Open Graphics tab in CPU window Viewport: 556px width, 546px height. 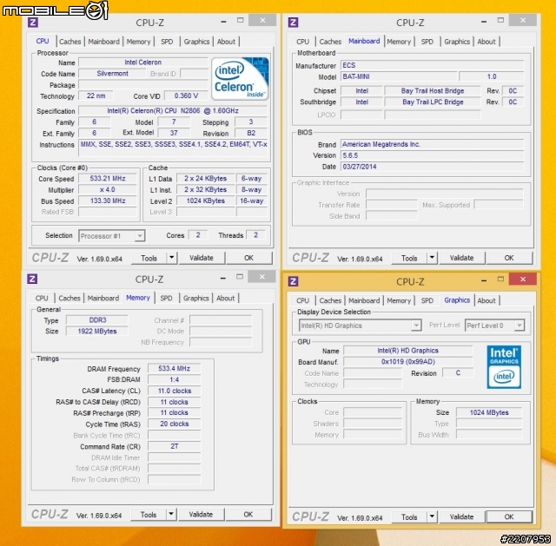coord(196,42)
